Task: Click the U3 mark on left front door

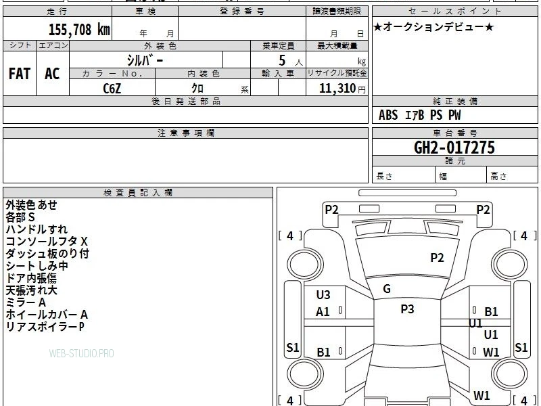Action: click(x=323, y=294)
